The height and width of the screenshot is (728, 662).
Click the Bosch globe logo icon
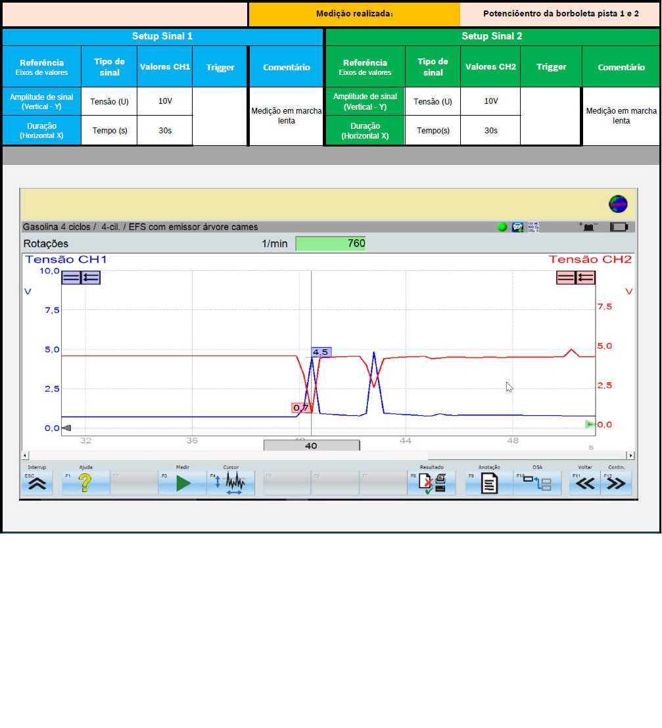tap(617, 204)
